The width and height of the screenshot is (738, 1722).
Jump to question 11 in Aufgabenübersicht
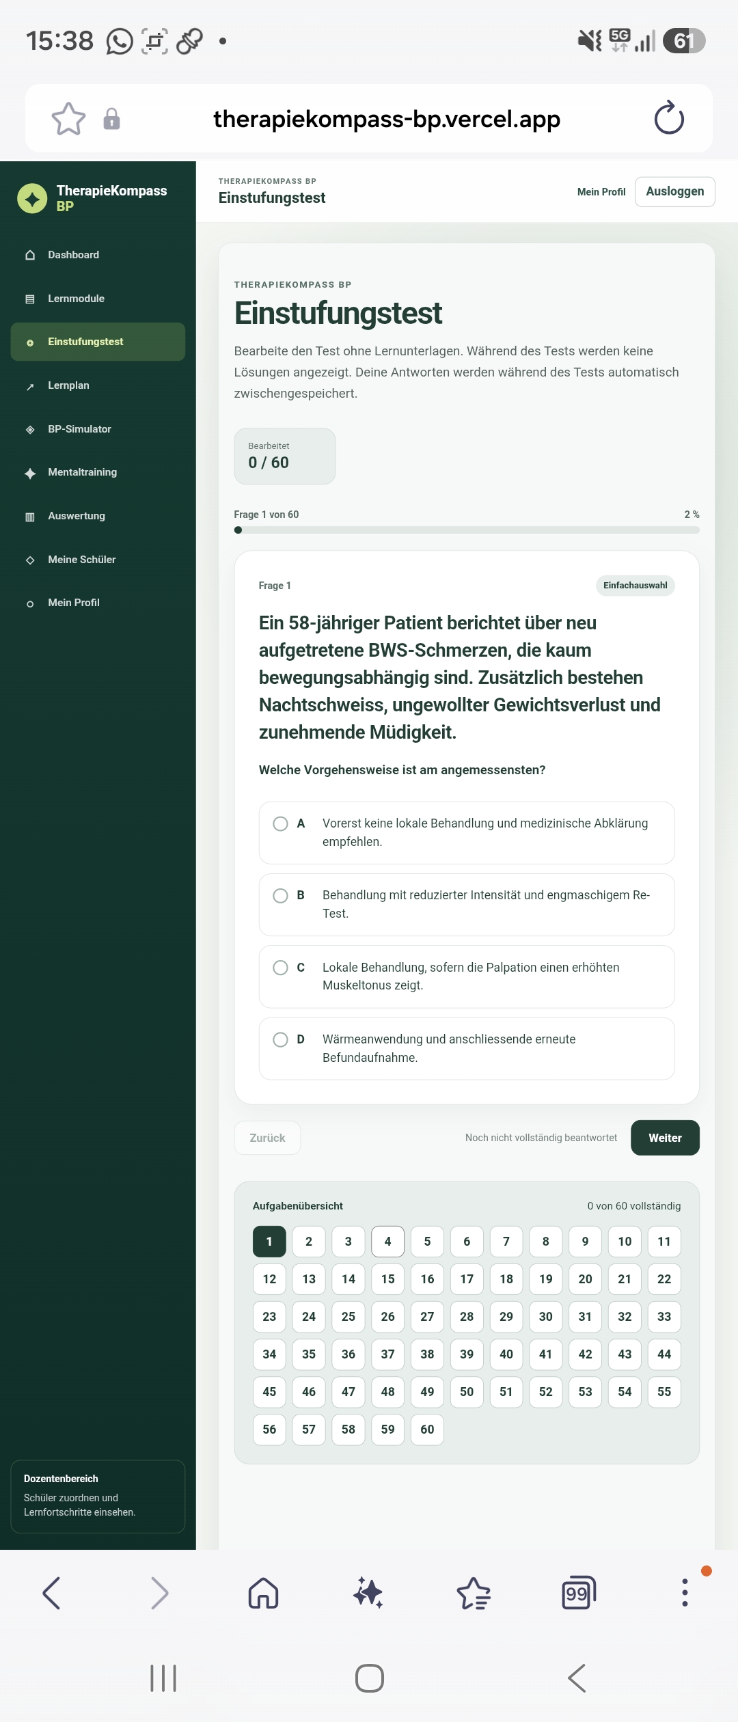[664, 1242]
